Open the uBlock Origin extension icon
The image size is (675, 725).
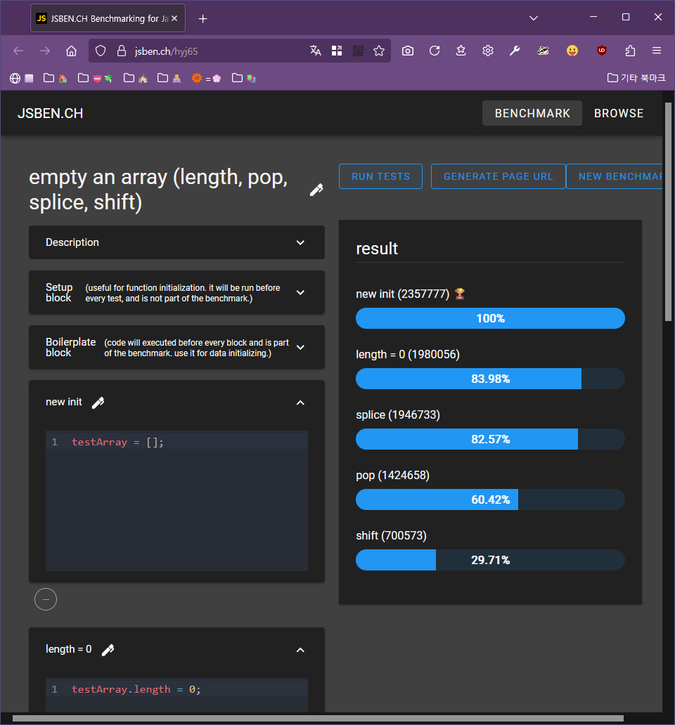(602, 51)
